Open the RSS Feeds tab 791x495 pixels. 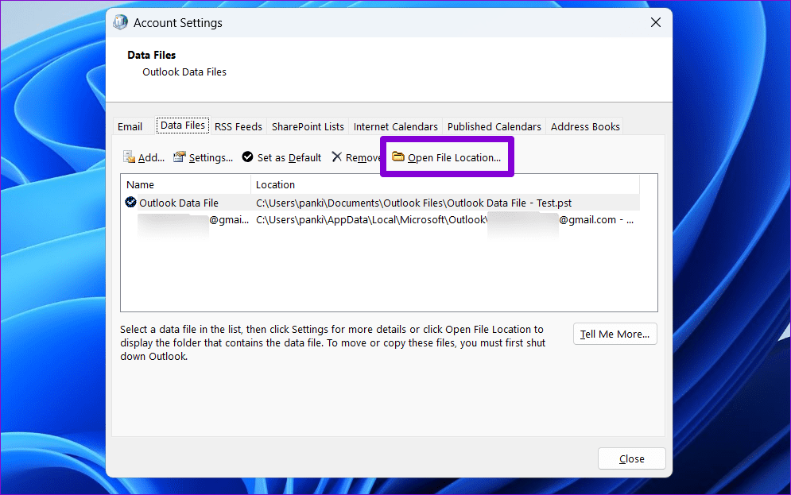tap(238, 126)
